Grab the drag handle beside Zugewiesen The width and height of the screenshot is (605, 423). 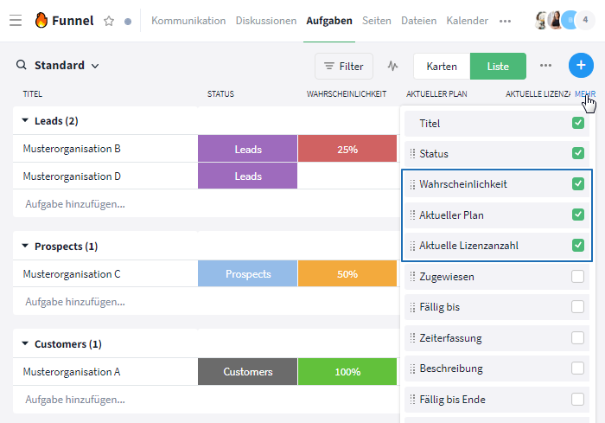pyautogui.click(x=412, y=277)
